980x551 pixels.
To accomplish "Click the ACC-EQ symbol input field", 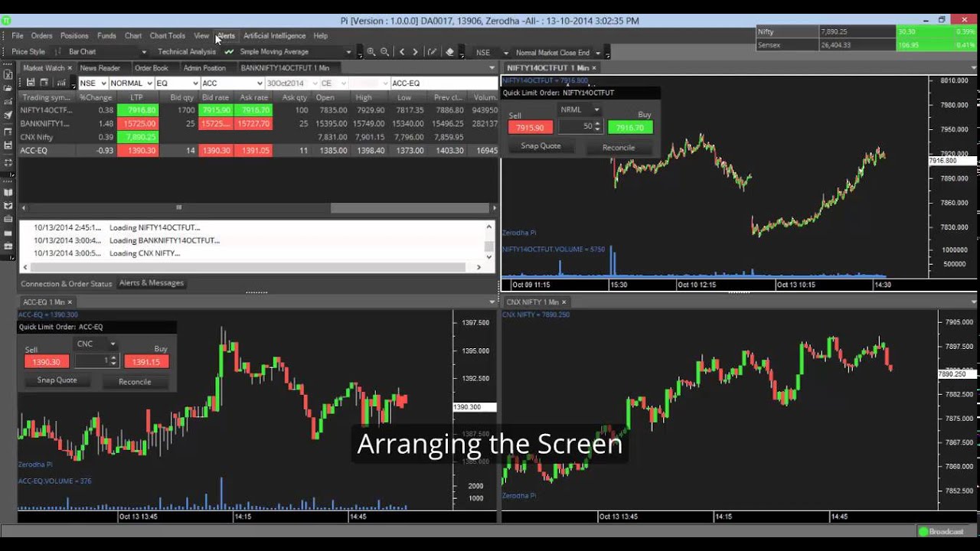I will (443, 83).
